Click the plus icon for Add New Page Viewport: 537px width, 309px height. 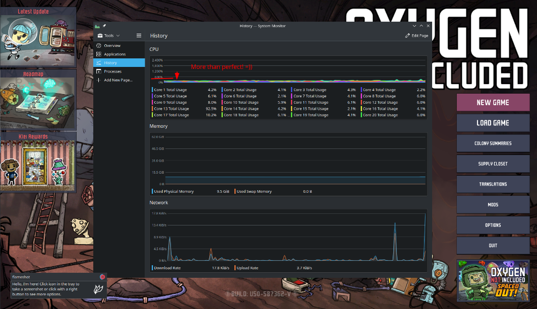point(99,80)
